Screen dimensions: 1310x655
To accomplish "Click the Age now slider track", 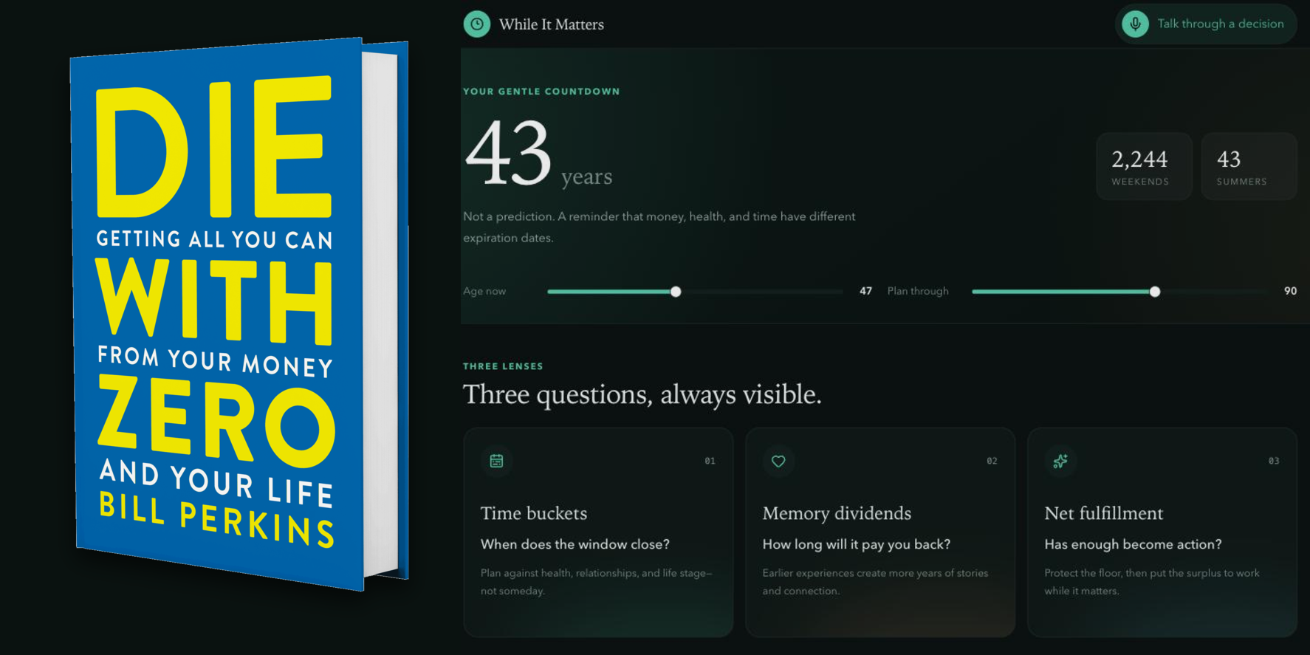I will (695, 292).
